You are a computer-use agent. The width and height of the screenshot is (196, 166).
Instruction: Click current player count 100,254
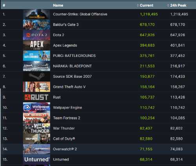[147, 118]
